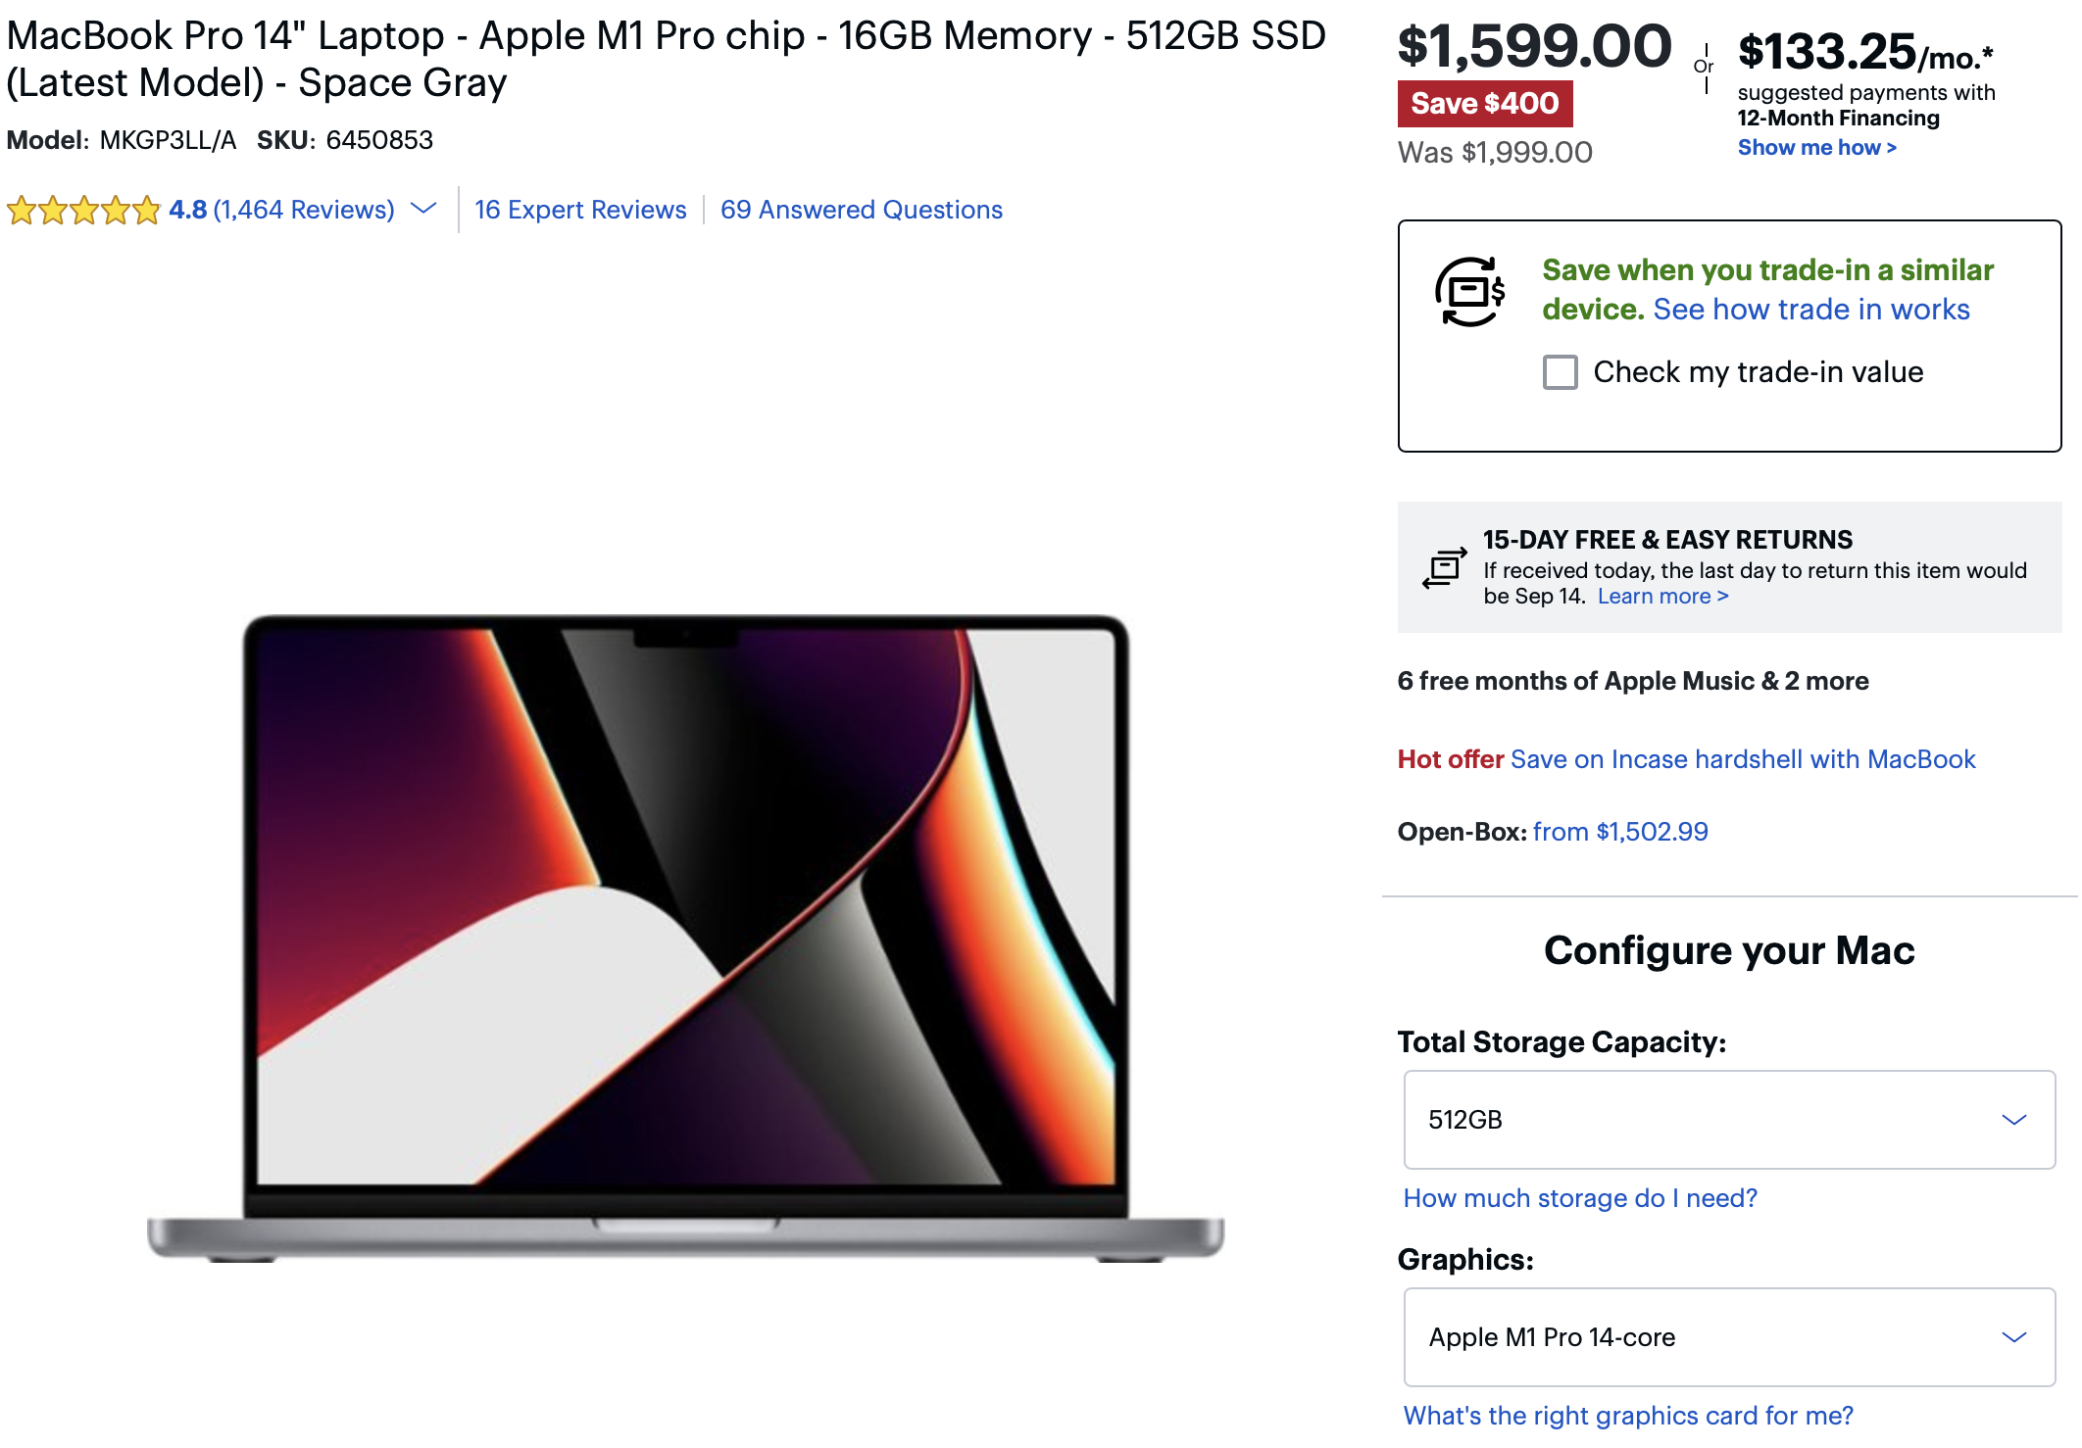Image resolution: width=2082 pixels, height=1448 pixels.
Task: Open What's the right graphics card link
Action: tap(1628, 1416)
